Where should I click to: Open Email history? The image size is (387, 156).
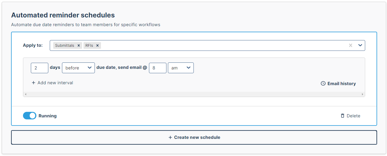point(338,83)
